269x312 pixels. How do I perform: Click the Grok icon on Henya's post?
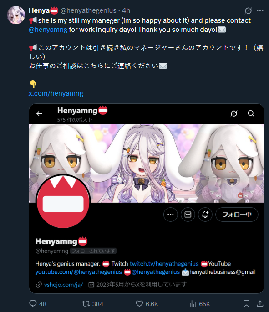[248, 10]
